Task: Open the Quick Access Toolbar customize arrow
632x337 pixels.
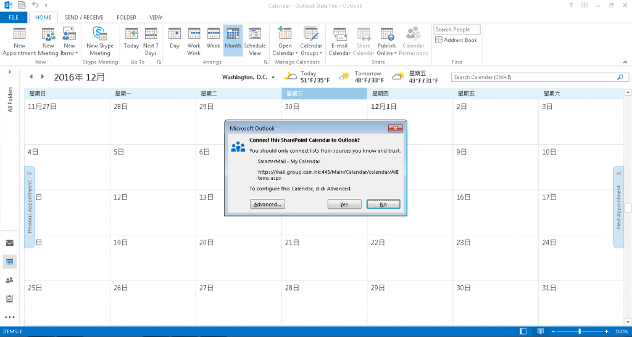Action: coord(46,6)
